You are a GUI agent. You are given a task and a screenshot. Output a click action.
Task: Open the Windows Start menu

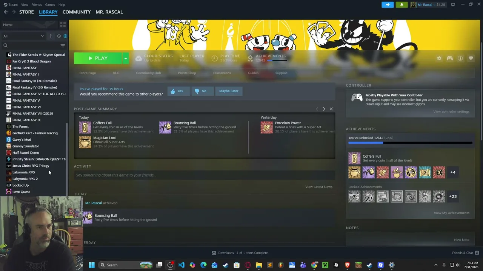(x=91, y=265)
